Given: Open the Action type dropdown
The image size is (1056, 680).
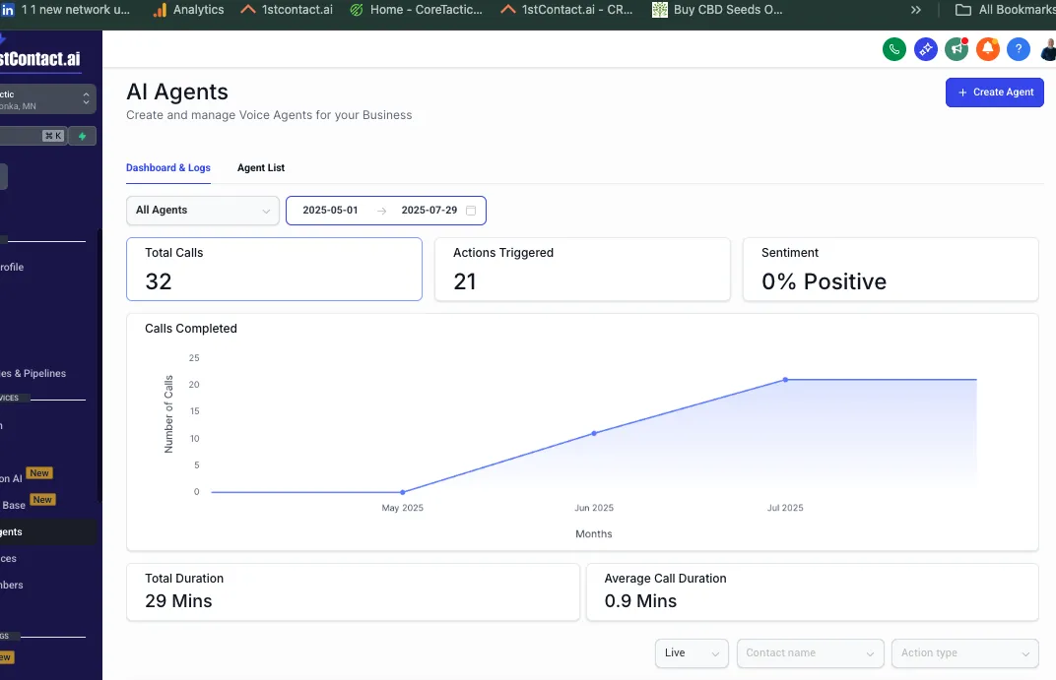Looking at the screenshot, I should click(965, 653).
